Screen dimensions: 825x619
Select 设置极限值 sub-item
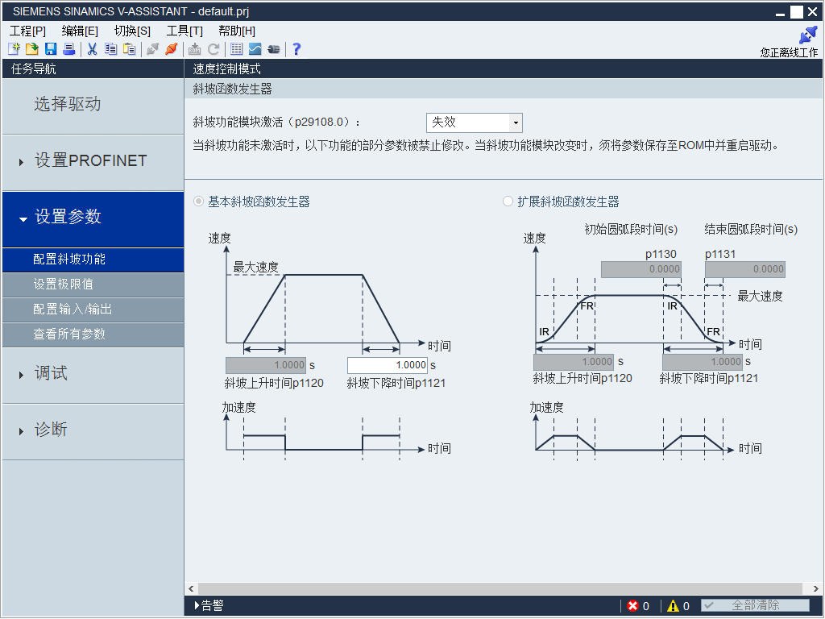pyautogui.click(x=93, y=285)
